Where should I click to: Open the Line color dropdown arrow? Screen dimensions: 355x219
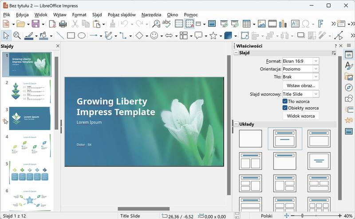click(36, 36)
